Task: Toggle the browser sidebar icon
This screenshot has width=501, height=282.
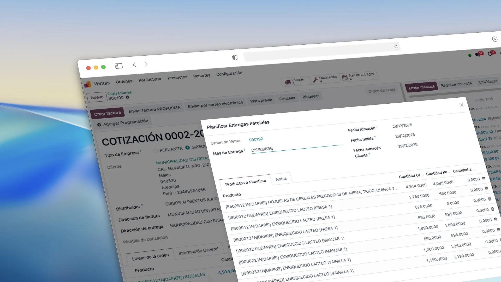Action: click(x=118, y=66)
